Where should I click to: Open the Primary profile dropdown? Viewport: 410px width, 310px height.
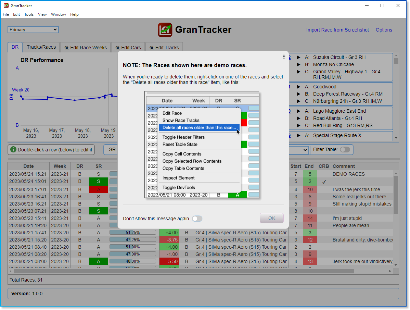tap(33, 30)
